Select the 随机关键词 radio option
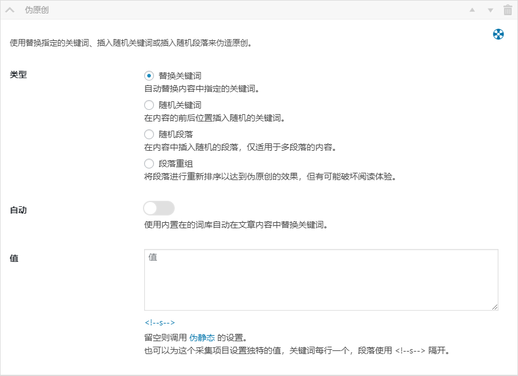The width and height of the screenshot is (518, 376). 149,105
